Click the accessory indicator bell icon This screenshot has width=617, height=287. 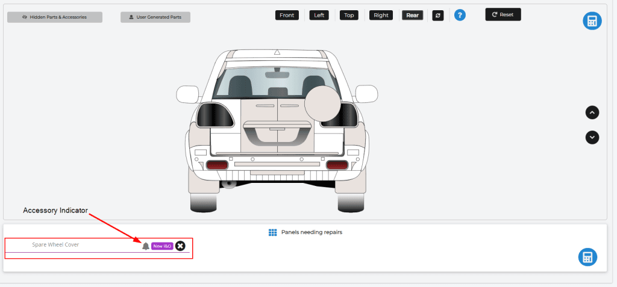(x=145, y=246)
